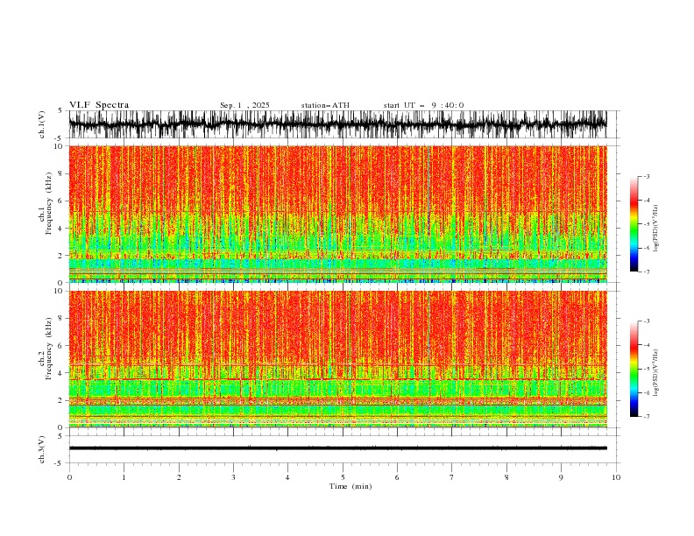Click the ch.3 flat waveform trace
Viewport: 694px width, 536px height.
tap(337, 448)
